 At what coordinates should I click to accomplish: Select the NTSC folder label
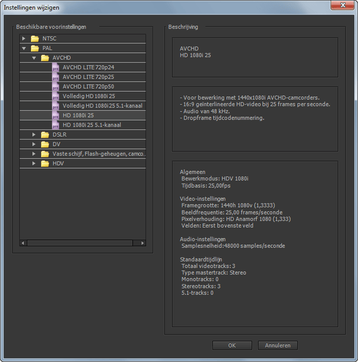point(49,39)
